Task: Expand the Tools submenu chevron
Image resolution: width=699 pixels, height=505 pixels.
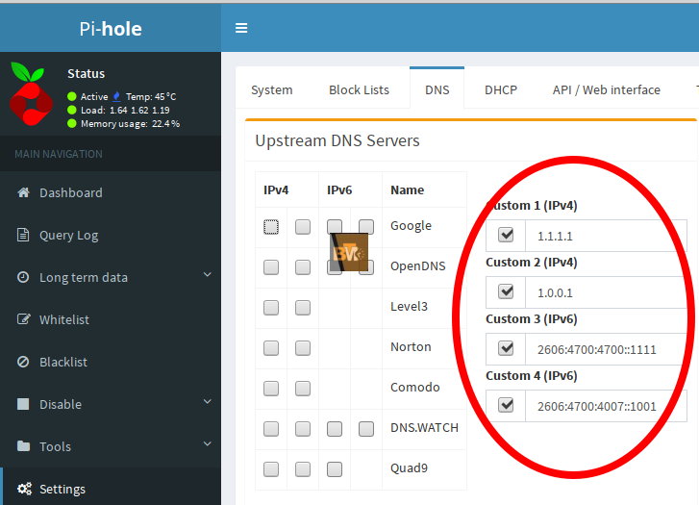Action: pos(208,443)
